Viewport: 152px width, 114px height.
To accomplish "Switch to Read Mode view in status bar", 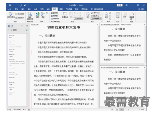I will 112,110.
